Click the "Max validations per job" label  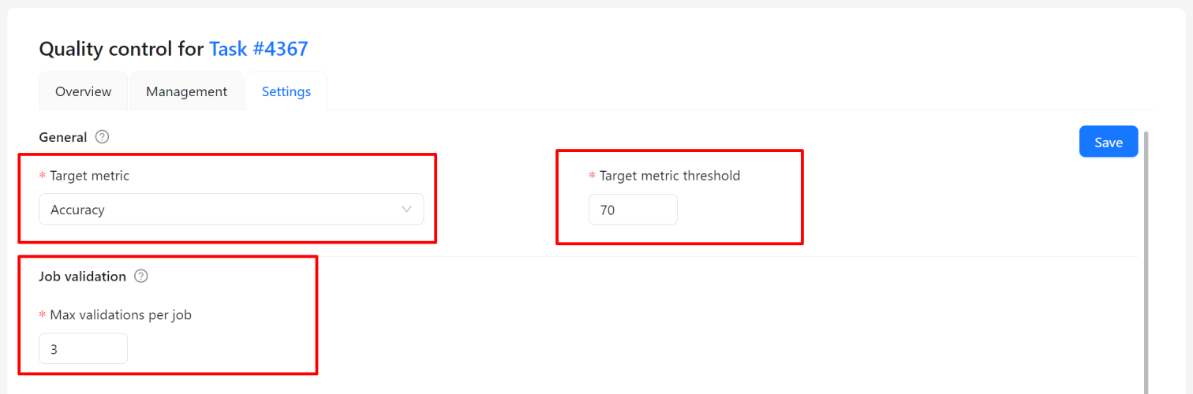(x=121, y=315)
